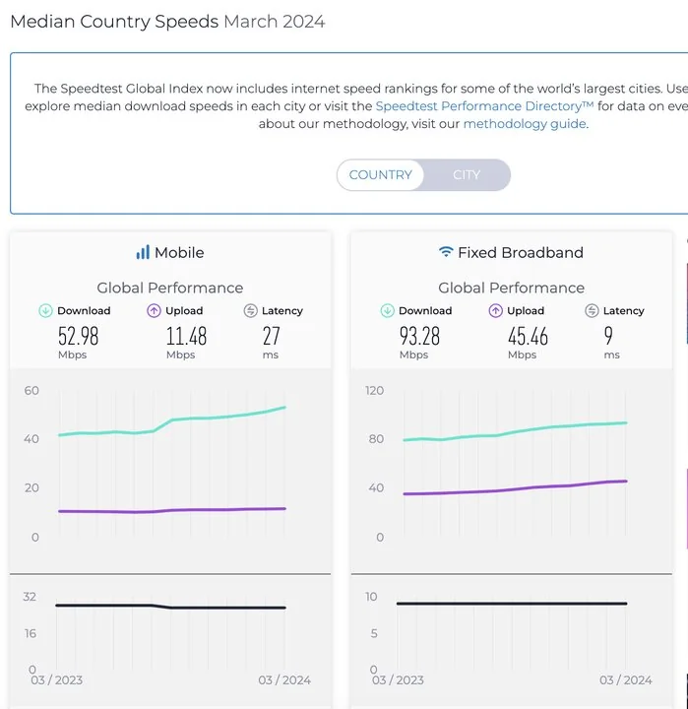
Task: Click the Fixed Broadband 93.28 Mbps value
Action: pos(419,336)
